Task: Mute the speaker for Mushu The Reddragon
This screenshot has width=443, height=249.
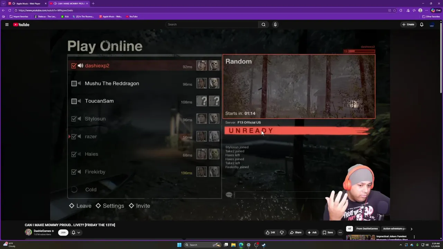Action: point(79,83)
